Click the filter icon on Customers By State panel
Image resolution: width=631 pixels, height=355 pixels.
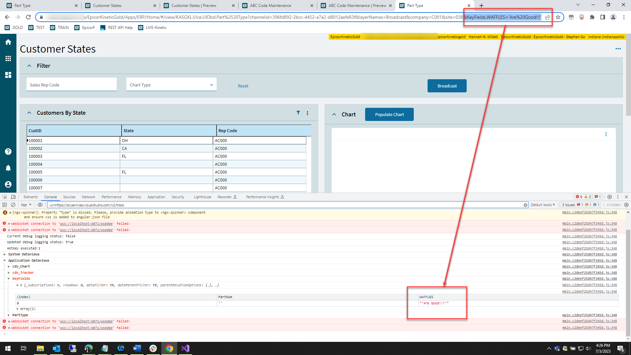[298, 113]
